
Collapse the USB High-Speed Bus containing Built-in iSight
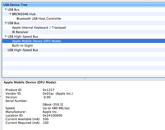[x=6, y=37]
